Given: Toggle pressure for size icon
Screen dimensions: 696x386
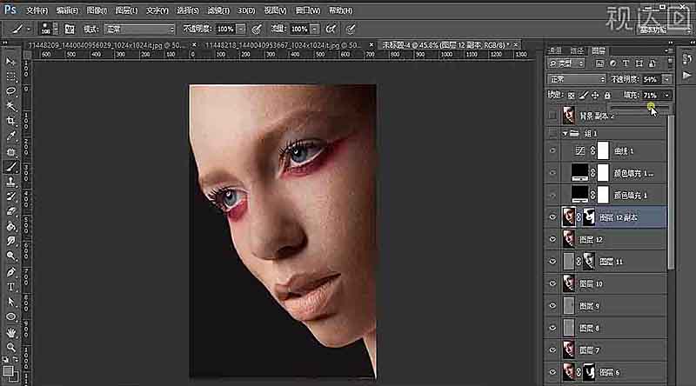Looking at the screenshot, I should (x=351, y=30).
